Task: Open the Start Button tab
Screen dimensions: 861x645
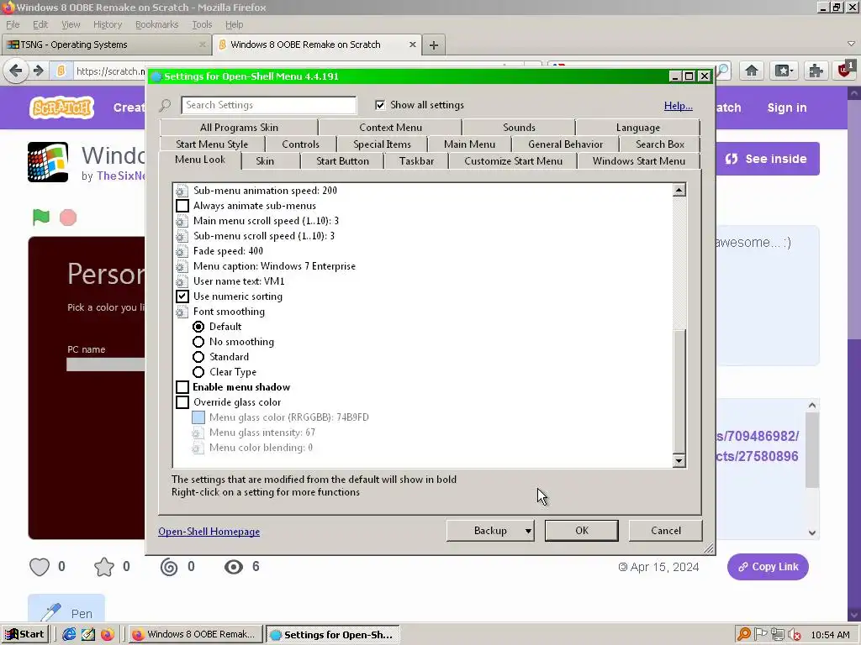Action: coord(342,161)
